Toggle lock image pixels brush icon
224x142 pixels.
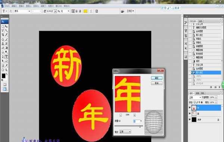[197, 102]
